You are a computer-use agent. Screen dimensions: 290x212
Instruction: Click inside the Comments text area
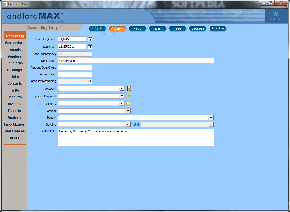click(x=136, y=137)
